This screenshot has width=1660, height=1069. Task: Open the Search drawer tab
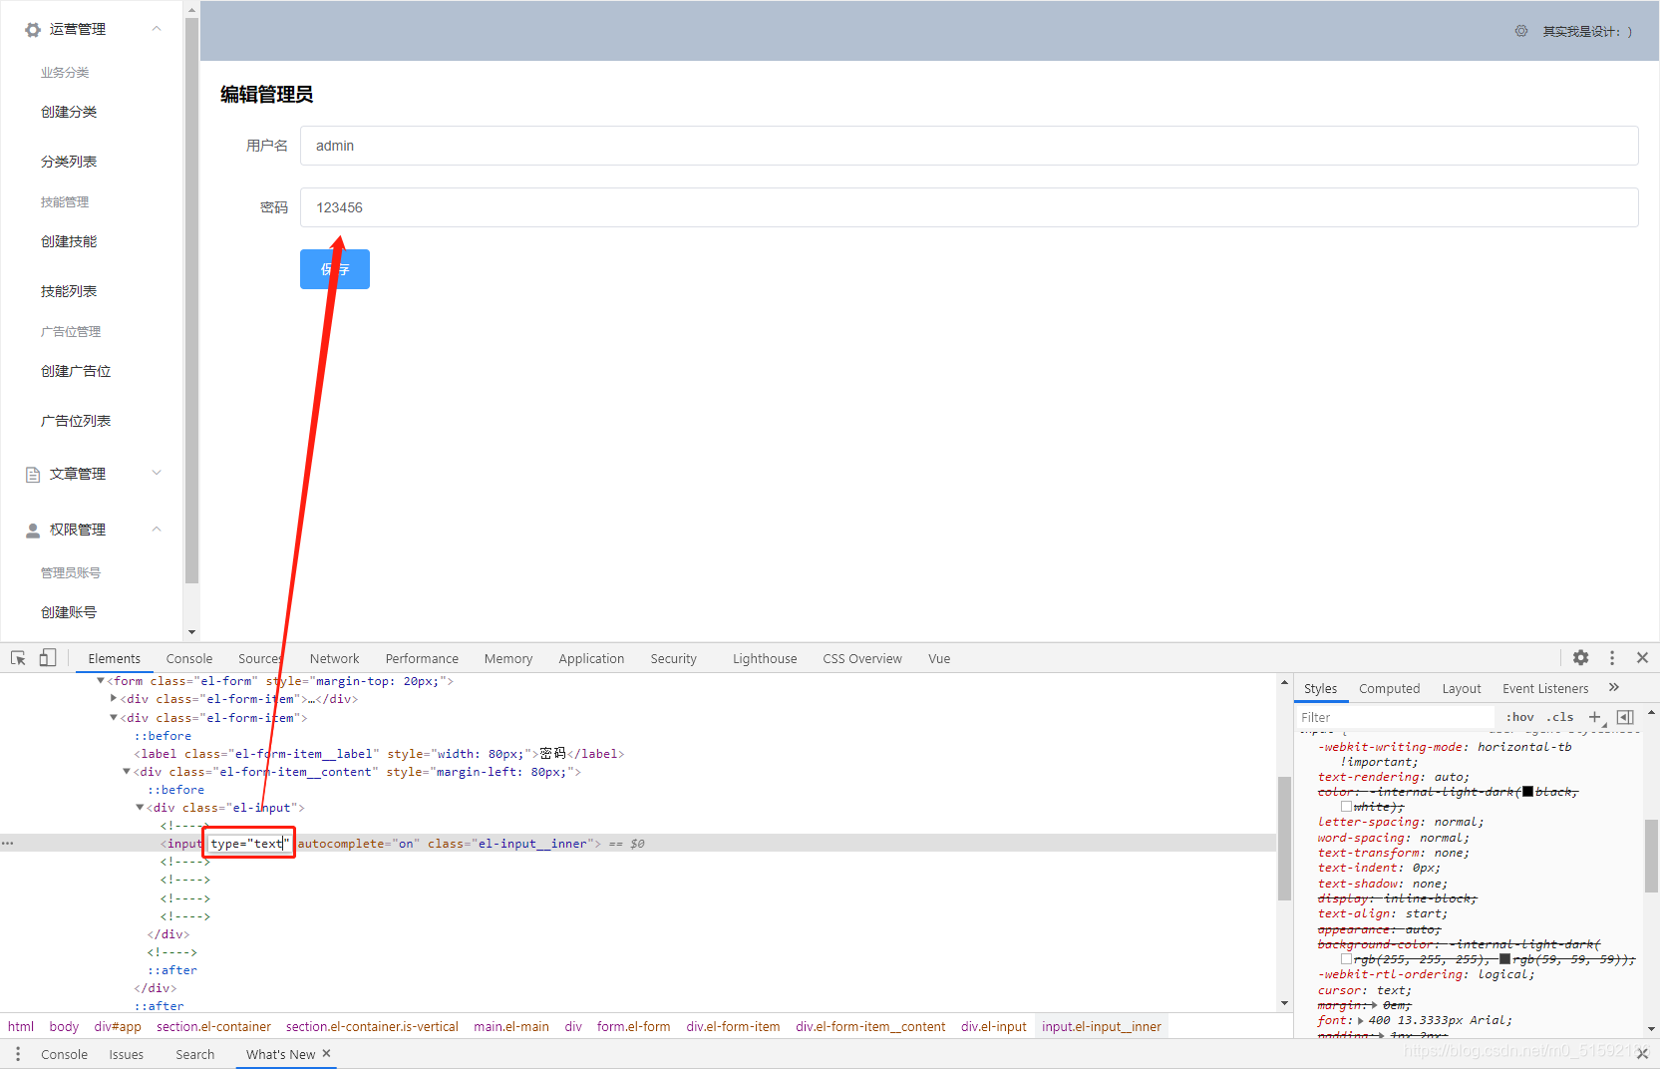pos(195,1054)
